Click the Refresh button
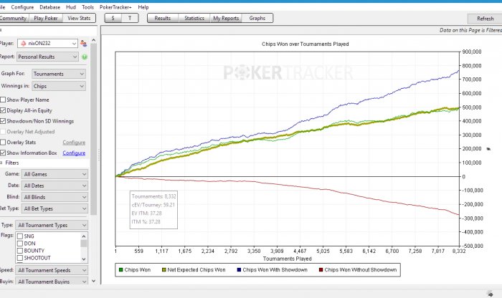The height and width of the screenshot is (298, 502). pyautogui.click(x=485, y=19)
